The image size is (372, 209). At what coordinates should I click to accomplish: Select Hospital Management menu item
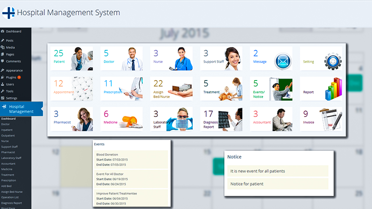[21, 109]
